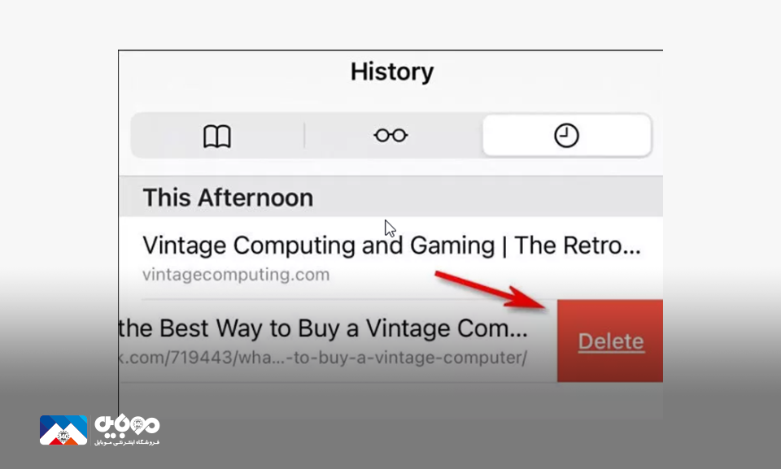Image resolution: width=781 pixels, height=469 pixels.
Task: Open Vintage Computing and Gaming history entry
Action: coord(391,258)
